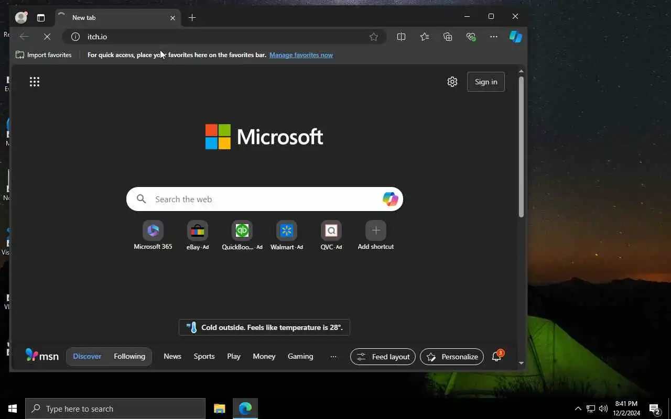Screen dimensions: 671x419
Task: Click the search magnifier icon
Action: point(142,199)
